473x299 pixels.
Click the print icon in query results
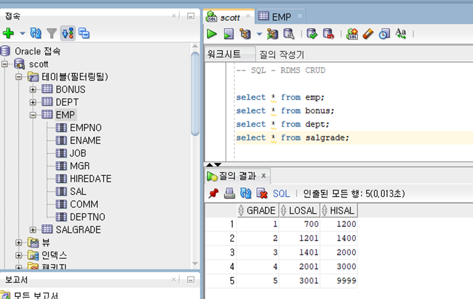click(x=229, y=193)
